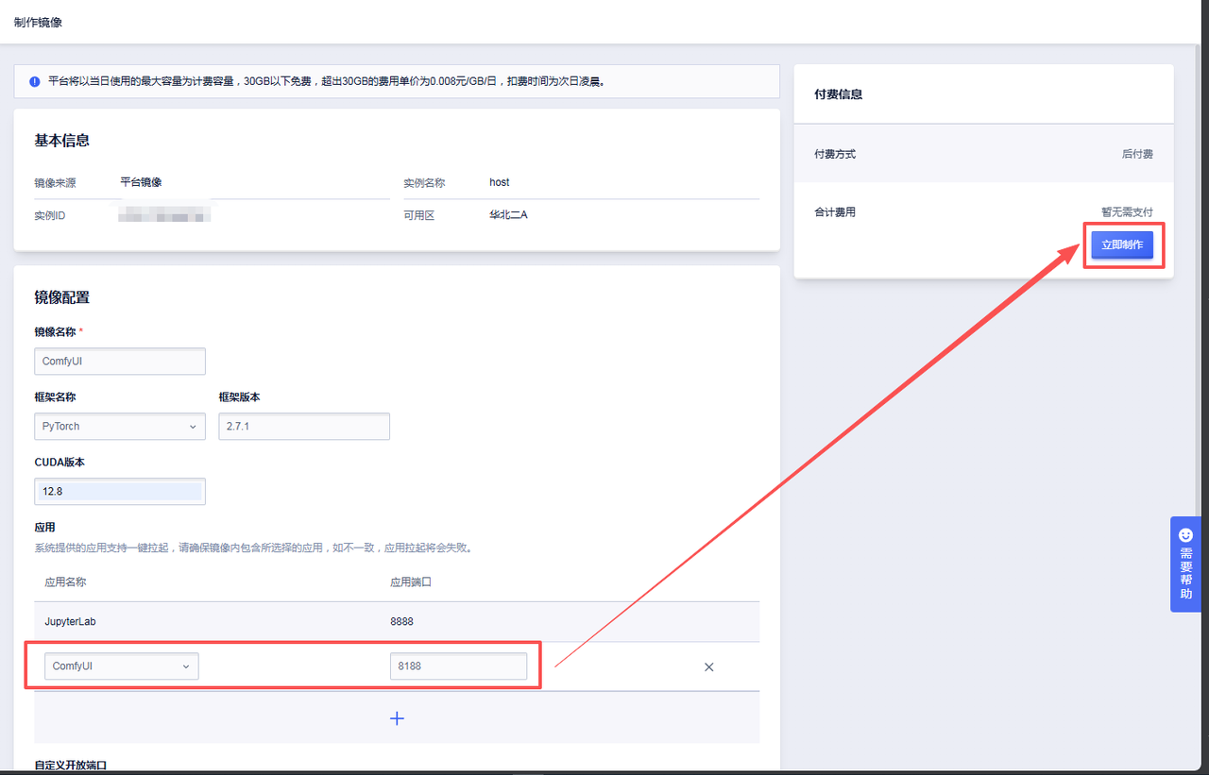Expand the ComfyUI application name dropdown
The width and height of the screenshot is (1209, 775).
(122, 666)
